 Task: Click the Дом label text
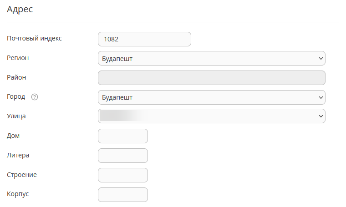coord(13,136)
